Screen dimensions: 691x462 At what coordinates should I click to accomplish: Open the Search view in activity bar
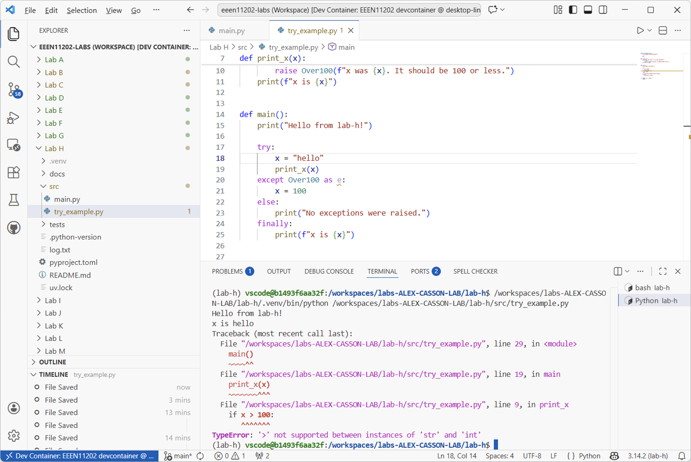point(14,62)
